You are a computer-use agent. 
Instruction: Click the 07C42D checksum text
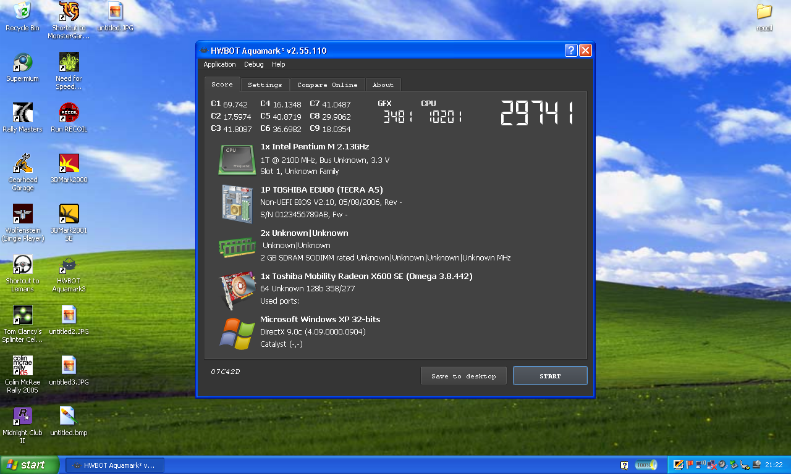click(x=226, y=372)
